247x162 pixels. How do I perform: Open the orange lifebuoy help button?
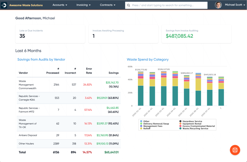(235, 150)
